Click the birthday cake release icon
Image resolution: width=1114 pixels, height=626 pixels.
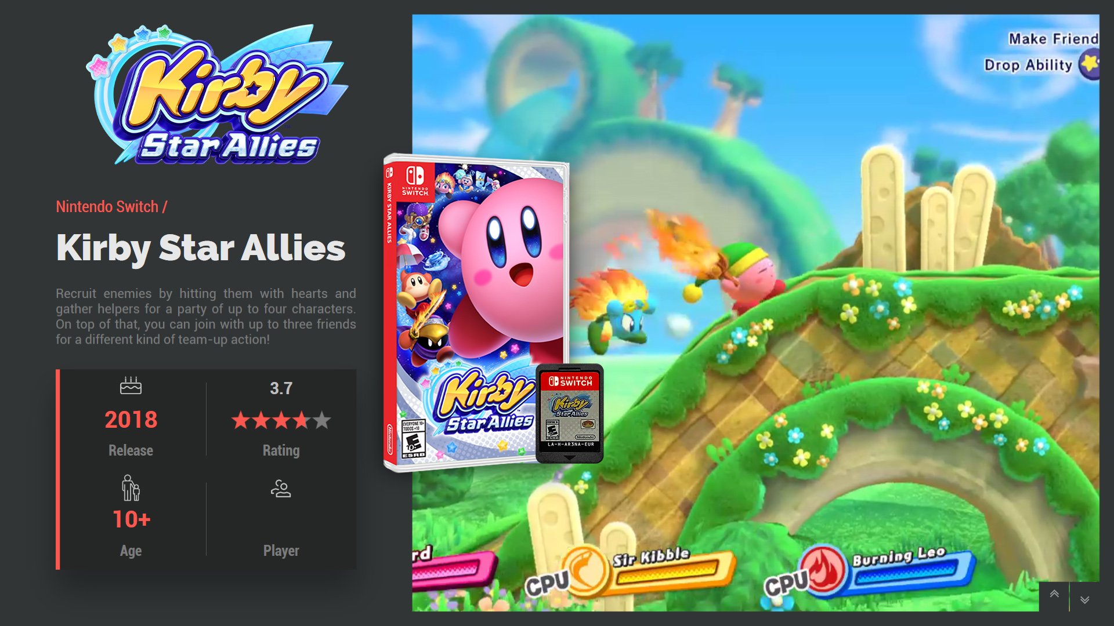pyautogui.click(x=131, y=385)
